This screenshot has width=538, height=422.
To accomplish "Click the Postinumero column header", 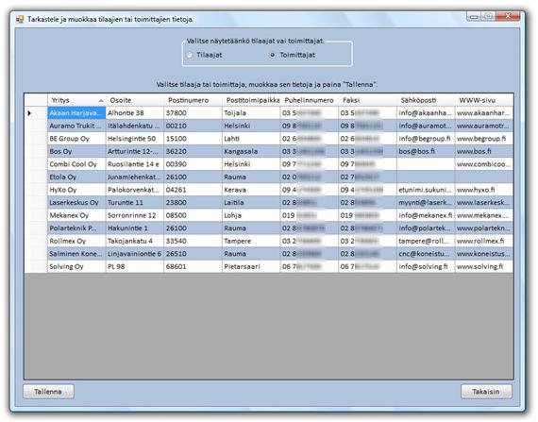I will 193,100.
